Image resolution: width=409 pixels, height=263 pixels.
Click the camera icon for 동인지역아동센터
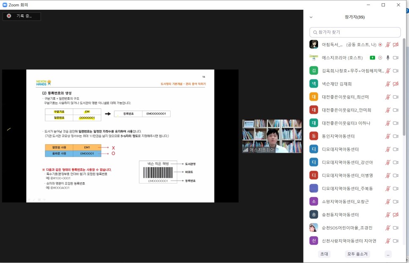[395, 135]
